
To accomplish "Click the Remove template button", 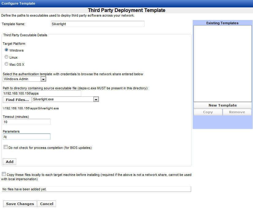I will (x=237, y=112).
